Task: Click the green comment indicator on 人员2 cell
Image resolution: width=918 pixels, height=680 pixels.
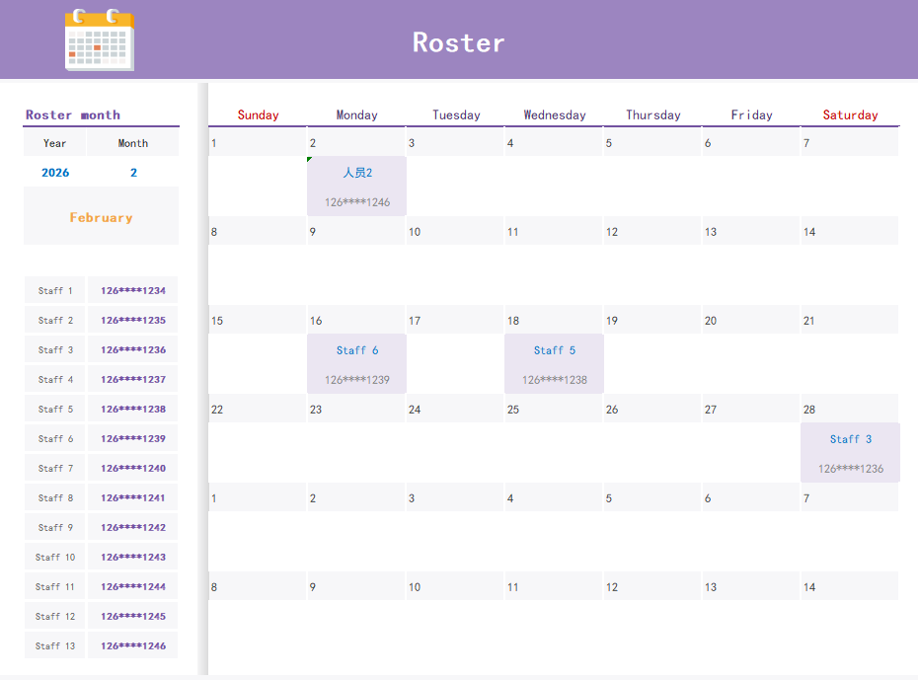Action: click(310, 159)
